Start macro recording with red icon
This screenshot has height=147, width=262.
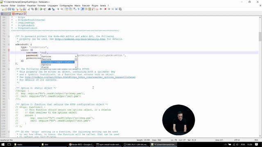(105, 9)
